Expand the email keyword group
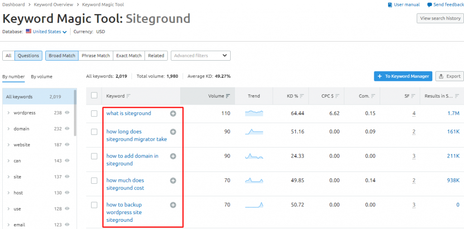 [9, 224]
